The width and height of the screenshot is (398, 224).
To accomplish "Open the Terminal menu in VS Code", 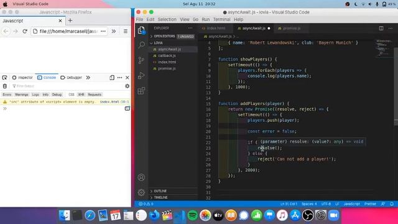I will tap(221, 19).
